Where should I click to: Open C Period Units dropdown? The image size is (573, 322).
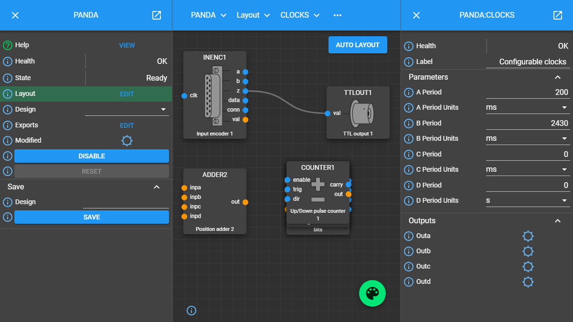click(528, 170)
